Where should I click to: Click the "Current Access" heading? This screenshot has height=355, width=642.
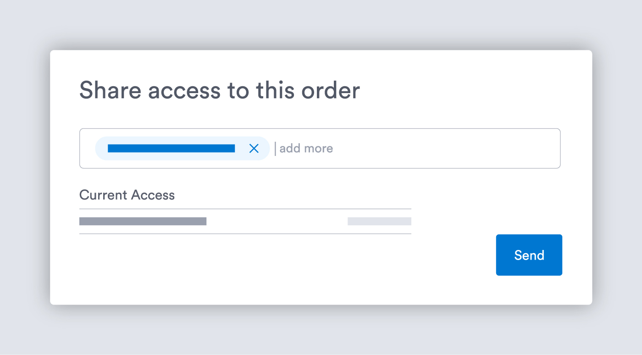coord(127,195)
